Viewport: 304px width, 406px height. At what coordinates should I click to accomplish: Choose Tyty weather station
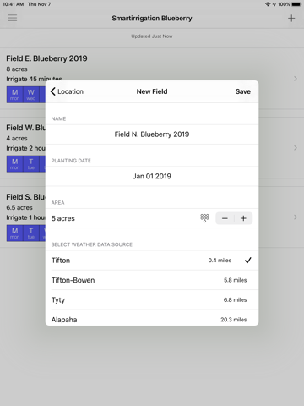152,299
